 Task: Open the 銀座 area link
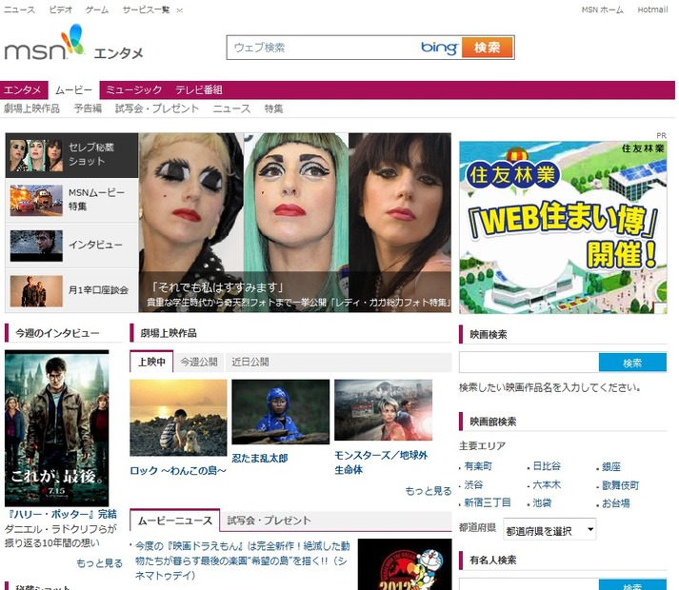point(611,467)
